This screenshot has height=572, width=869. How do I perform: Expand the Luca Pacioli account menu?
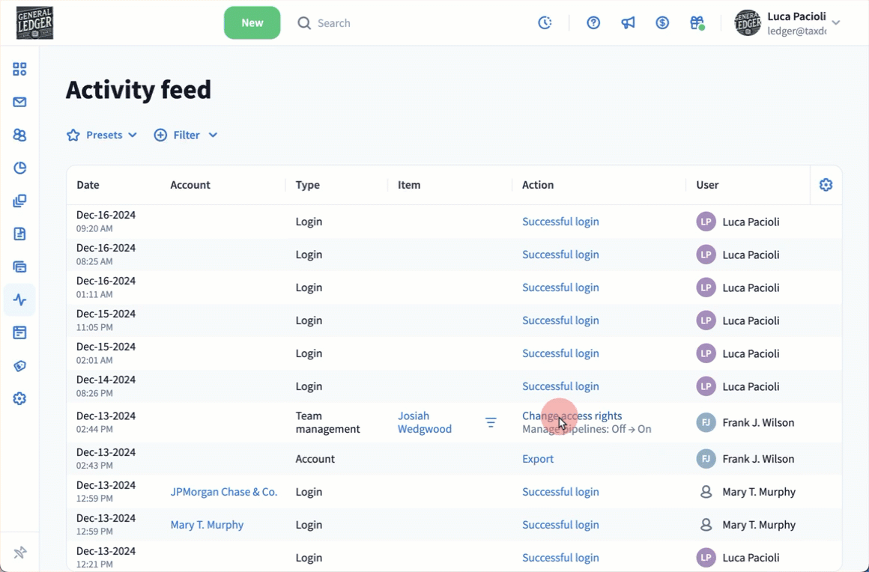[835, 23]
